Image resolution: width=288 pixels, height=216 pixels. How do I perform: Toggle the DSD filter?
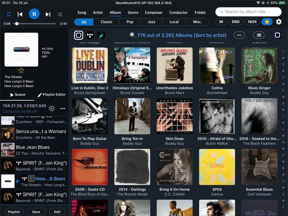tap(236, 22)
